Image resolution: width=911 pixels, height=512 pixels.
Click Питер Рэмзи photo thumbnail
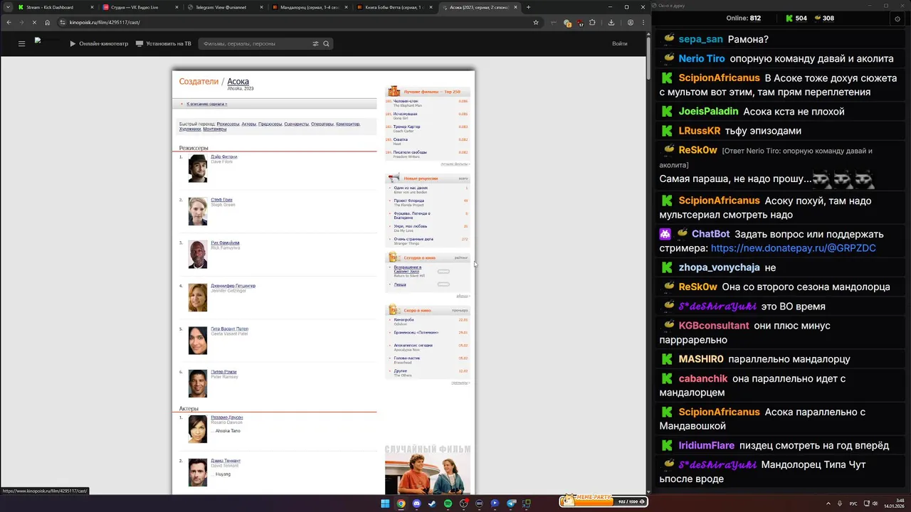click(x=197, y=384)
